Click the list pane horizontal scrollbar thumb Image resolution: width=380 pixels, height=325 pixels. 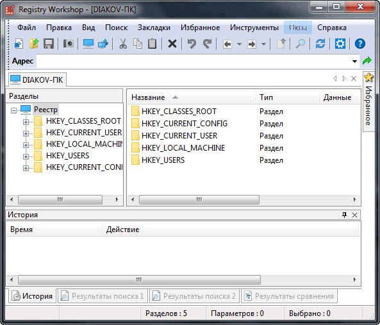tap(199, 200)
